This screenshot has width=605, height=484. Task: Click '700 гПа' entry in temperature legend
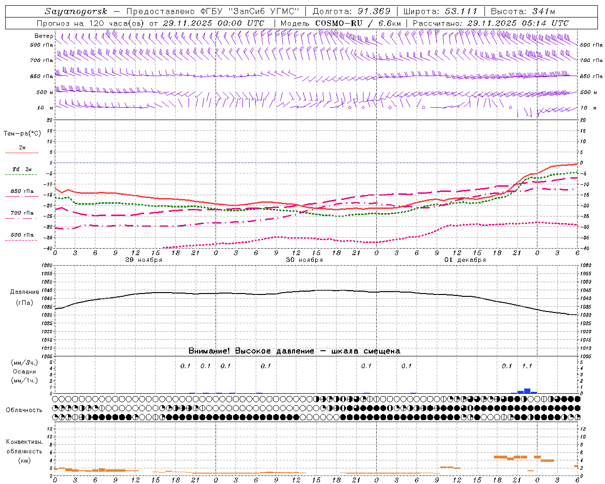point(22,213)
